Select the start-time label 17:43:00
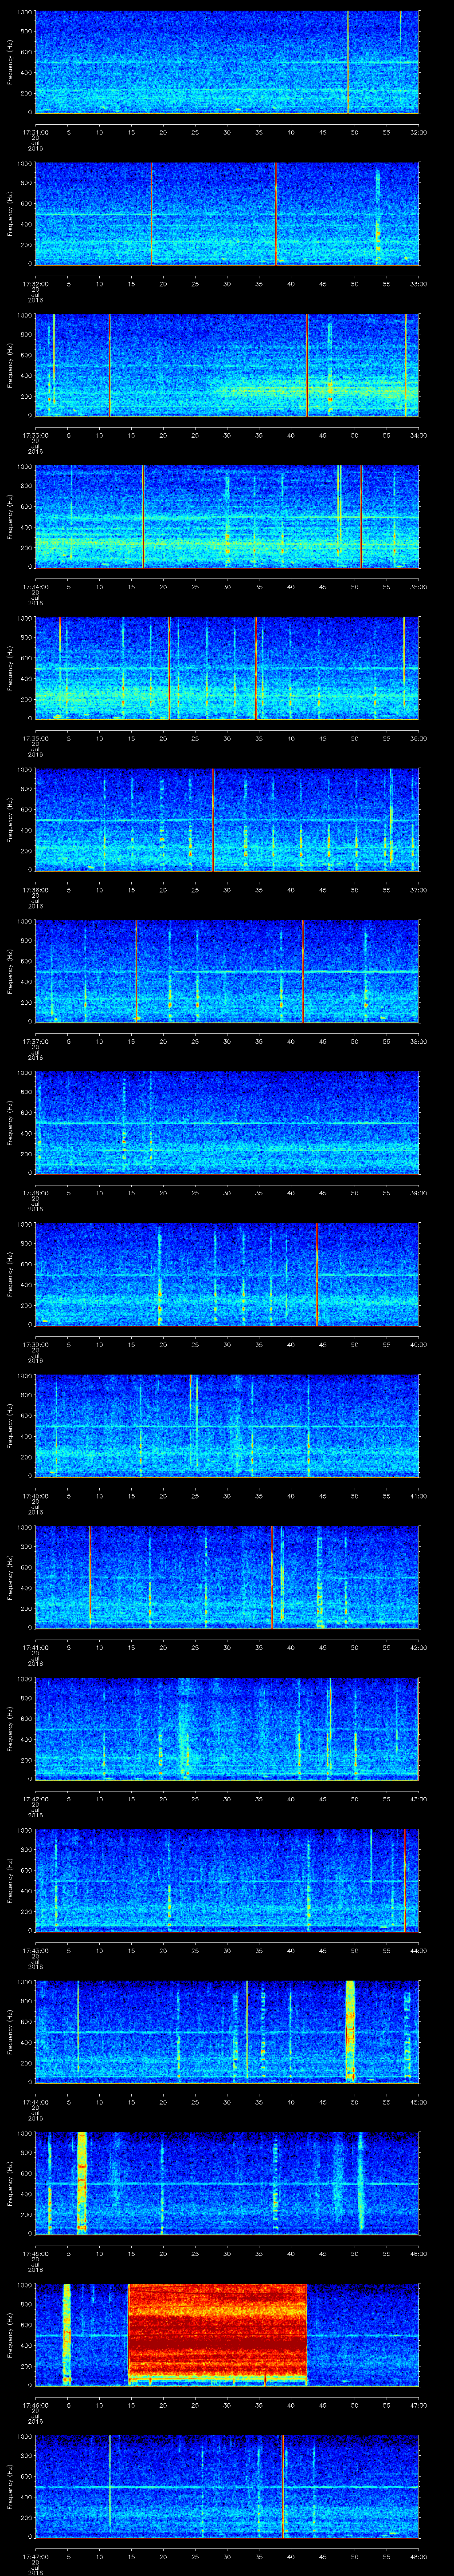454x2576 pixels. coord(35,1949)
